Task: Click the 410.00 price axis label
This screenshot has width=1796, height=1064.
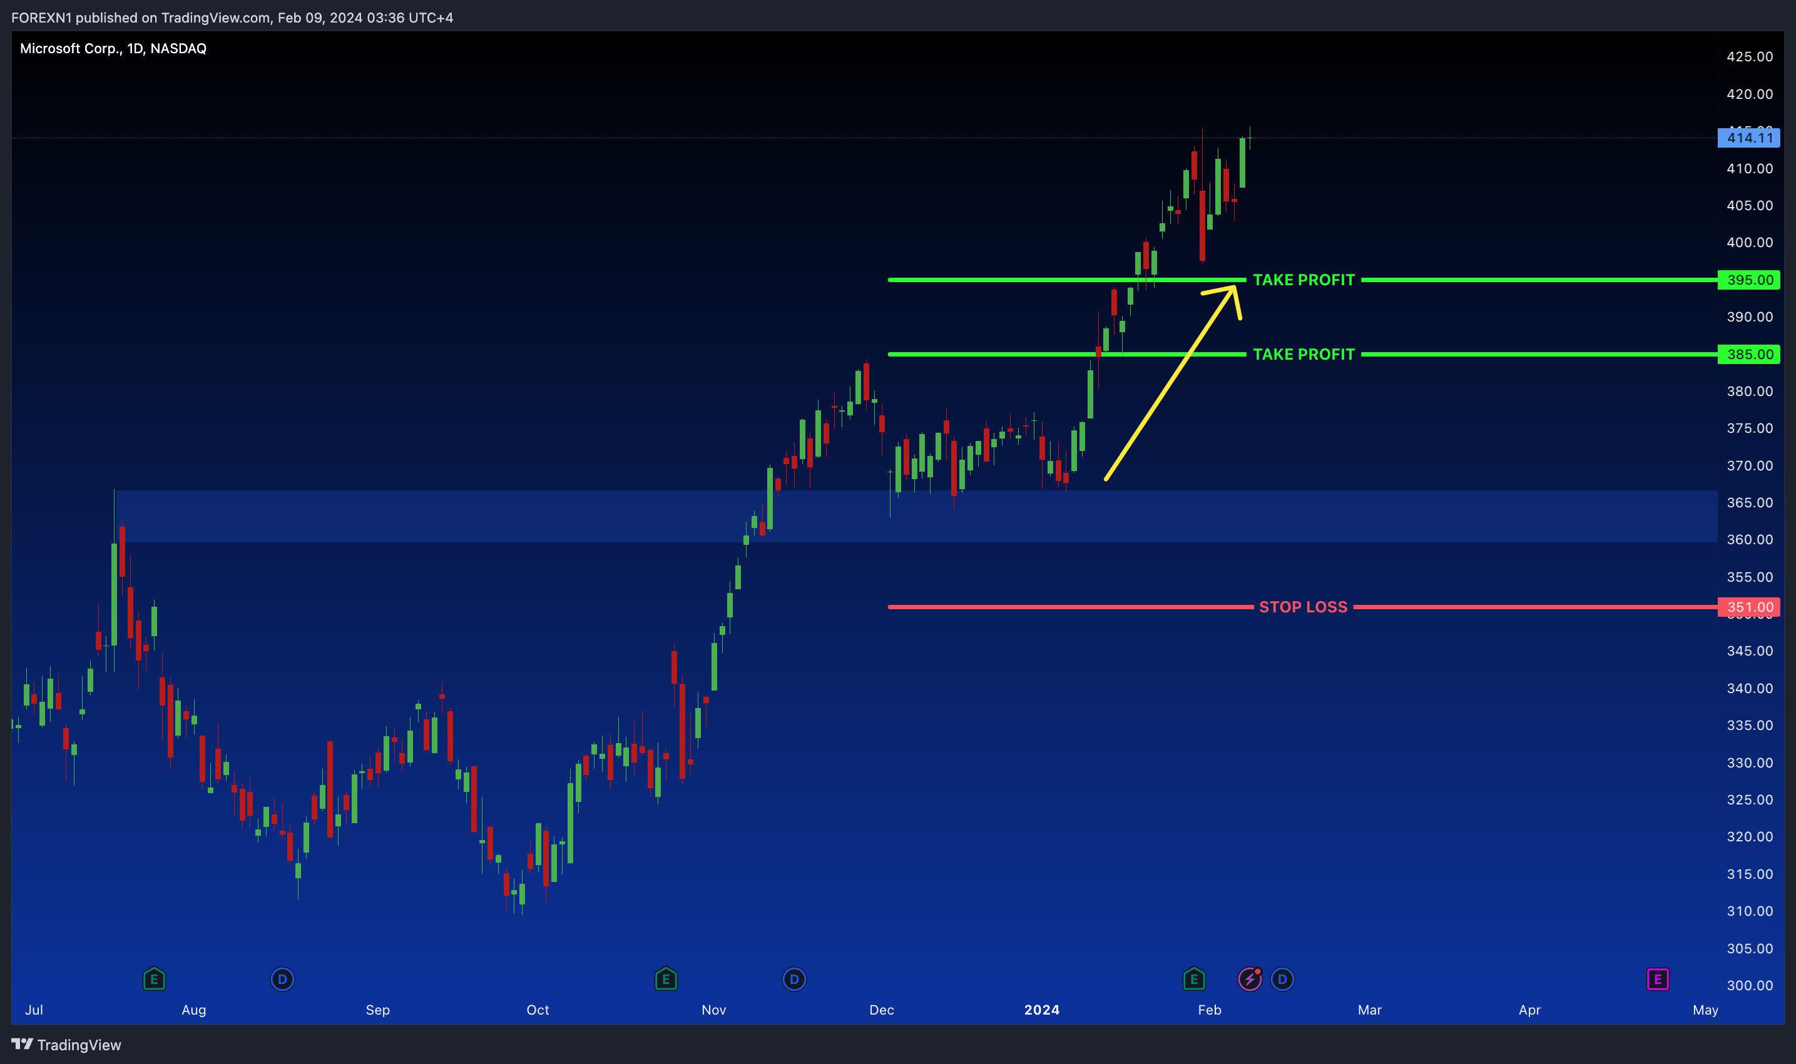Action: (1749, 168)
